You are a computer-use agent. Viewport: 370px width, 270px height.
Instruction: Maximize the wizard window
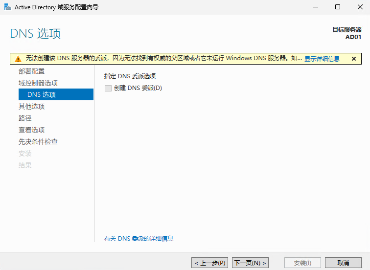(338, 7)
